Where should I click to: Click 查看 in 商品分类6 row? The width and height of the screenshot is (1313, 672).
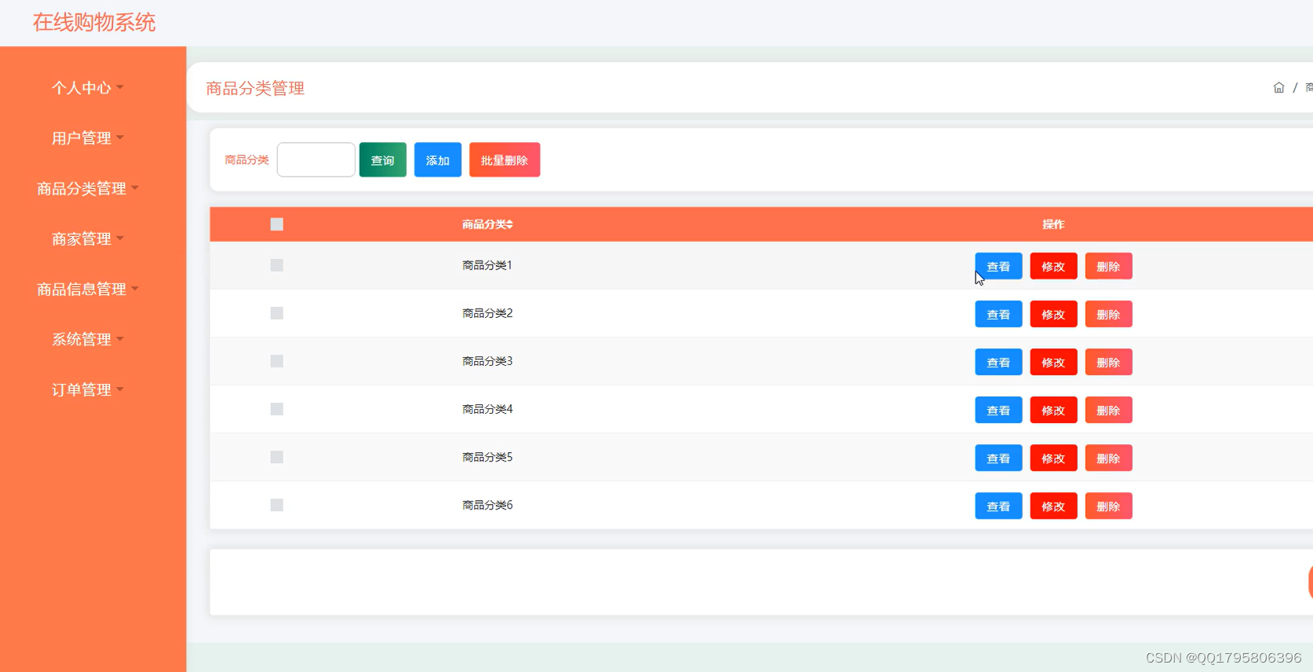tap(998, 506)
